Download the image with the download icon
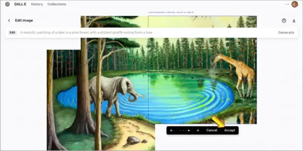This screenshot has width=303, height=151. [x=294, y=21]
